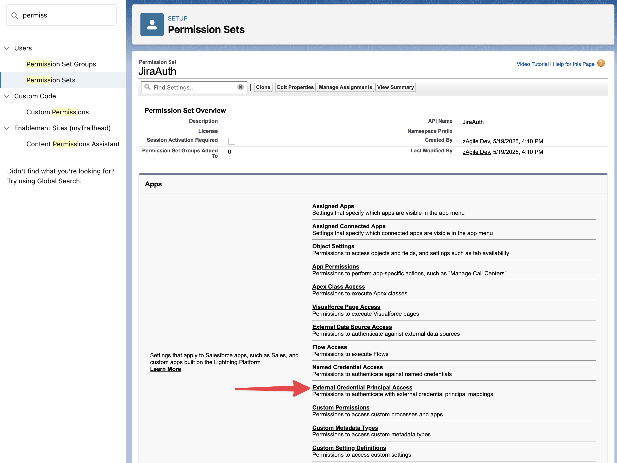Click the Edit Properties button
Viewport: 617px width, 463px height.
pos(295,87)
